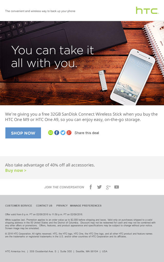Open HTC's Twitter page from footer
The height and width of the screenshot is (262, 164).
click(99, 187)
